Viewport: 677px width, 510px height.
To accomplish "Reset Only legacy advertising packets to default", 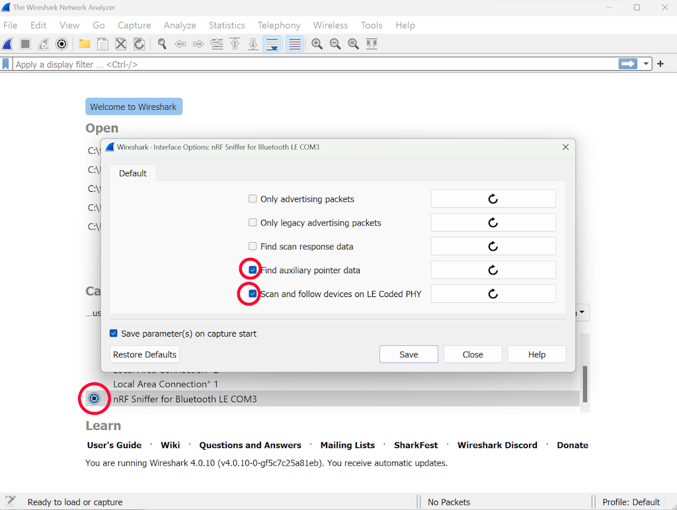I will click(493, 222).
